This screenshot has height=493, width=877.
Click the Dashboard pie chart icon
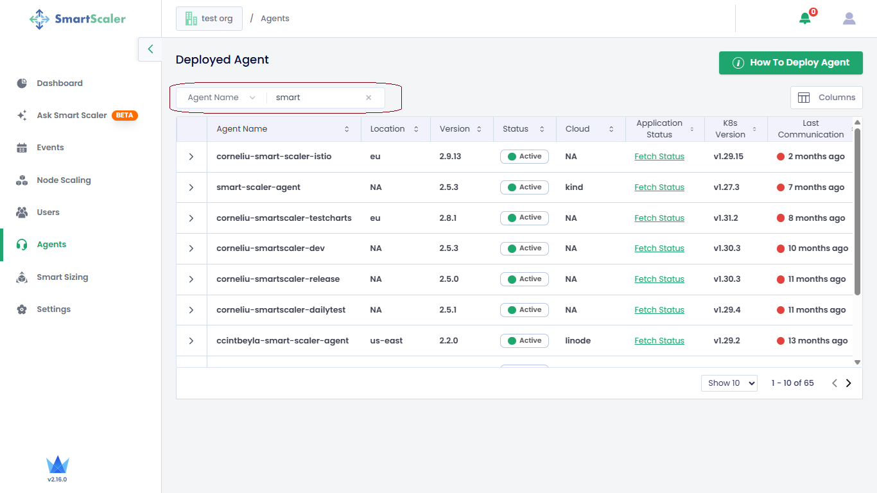22,83
